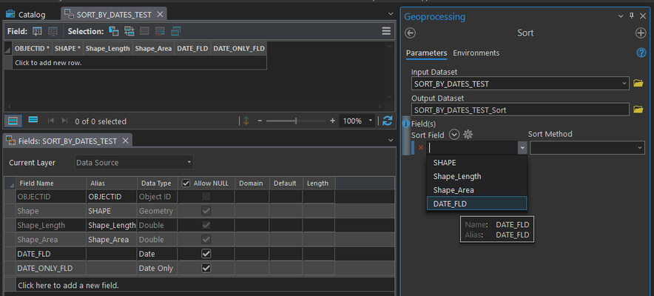This screenshot has width=654, height=296.
Task: Show selected records view button
Action: point(33,121)
